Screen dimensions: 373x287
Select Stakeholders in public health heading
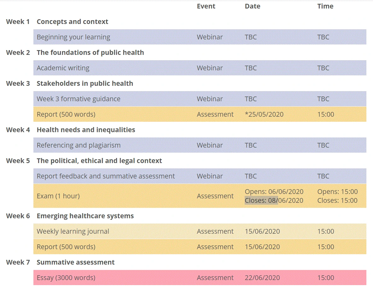coord(85,84)
